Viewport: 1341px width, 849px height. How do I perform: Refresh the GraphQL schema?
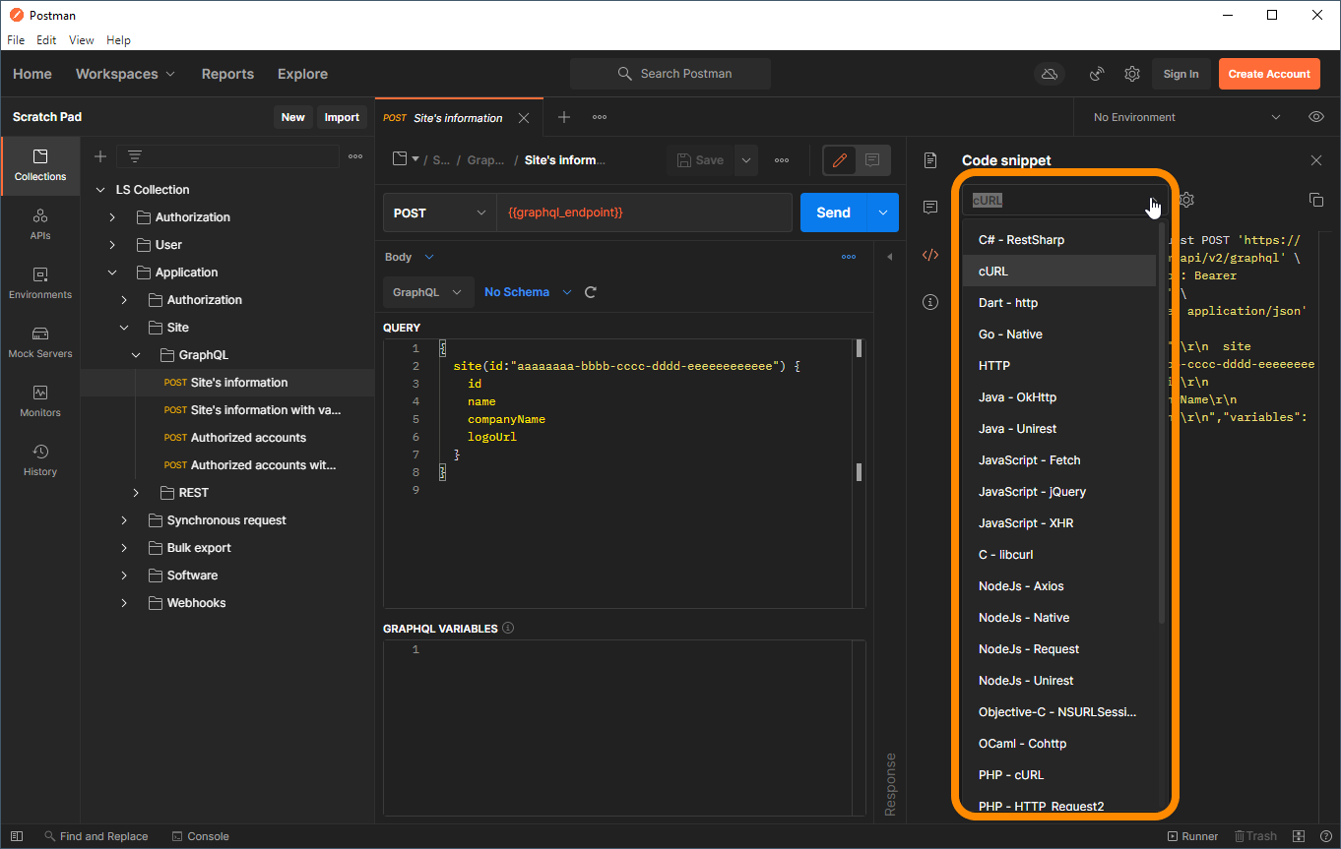pos(591,292)
